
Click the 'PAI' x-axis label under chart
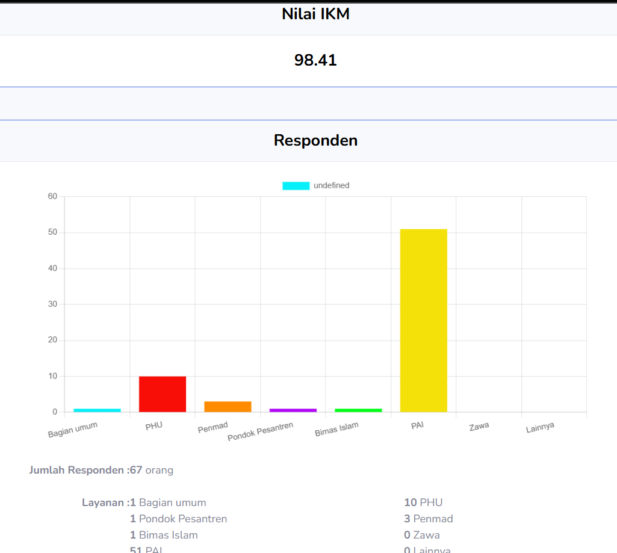(x=417, y=425)
